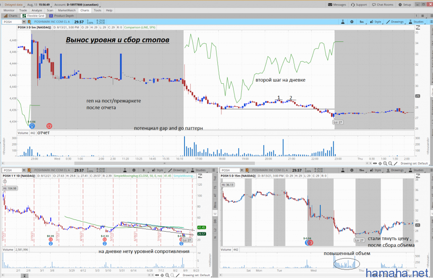Click the Drawings button in the 5m chart

tap(395, 22)
